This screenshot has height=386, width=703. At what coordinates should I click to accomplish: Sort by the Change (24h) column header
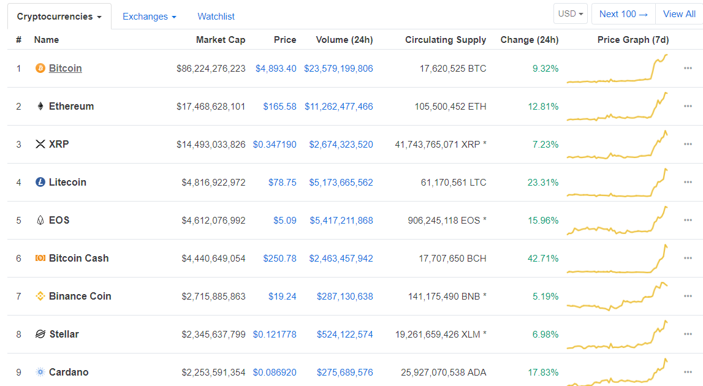(530, 40)
